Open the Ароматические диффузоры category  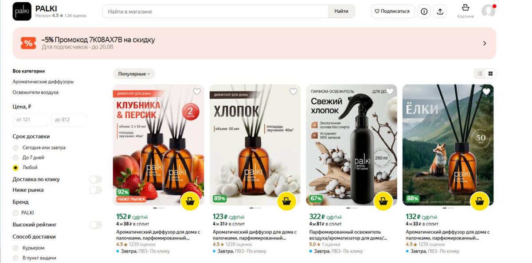[x=43, y=82]
